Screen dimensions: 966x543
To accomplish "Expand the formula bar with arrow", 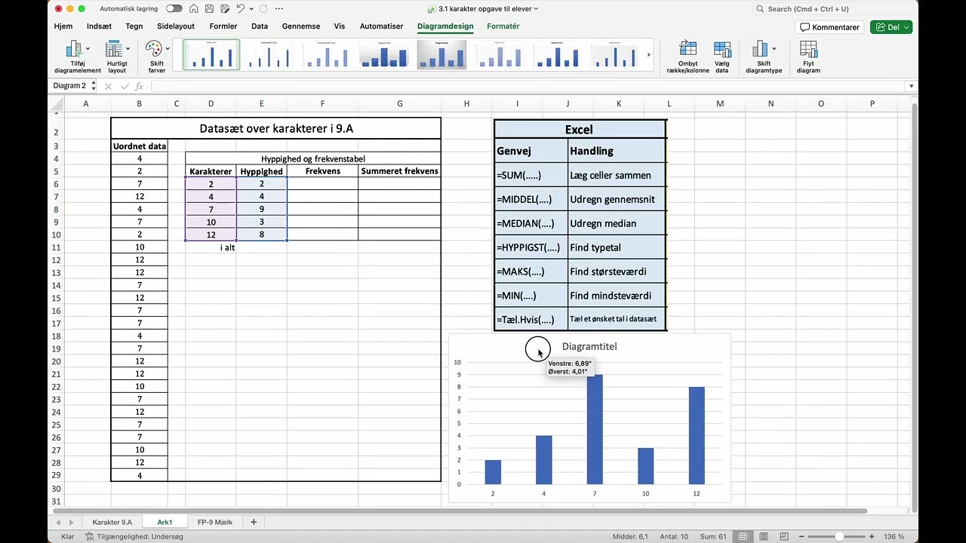I will coord(911,86).
